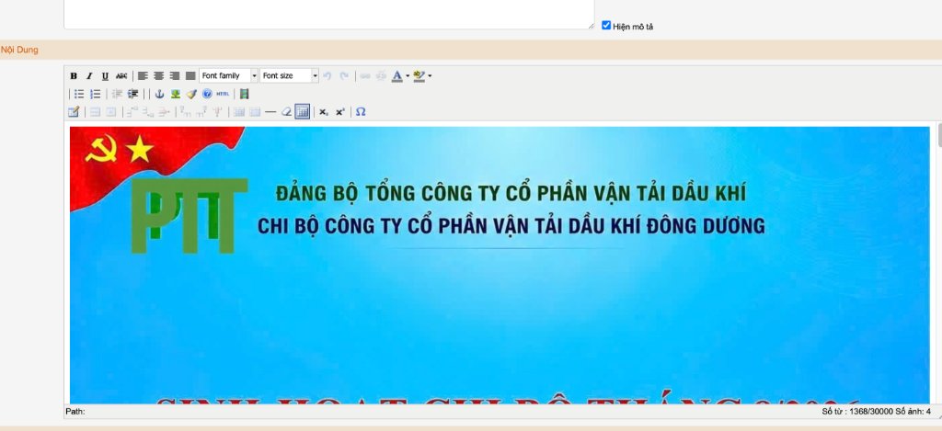942x431 pixels.
Task: Click the PTT banner image in editor
Action: 500,265
